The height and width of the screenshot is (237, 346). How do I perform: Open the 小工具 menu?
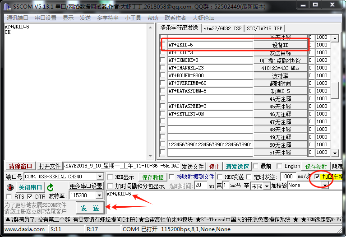coord(133,18)
